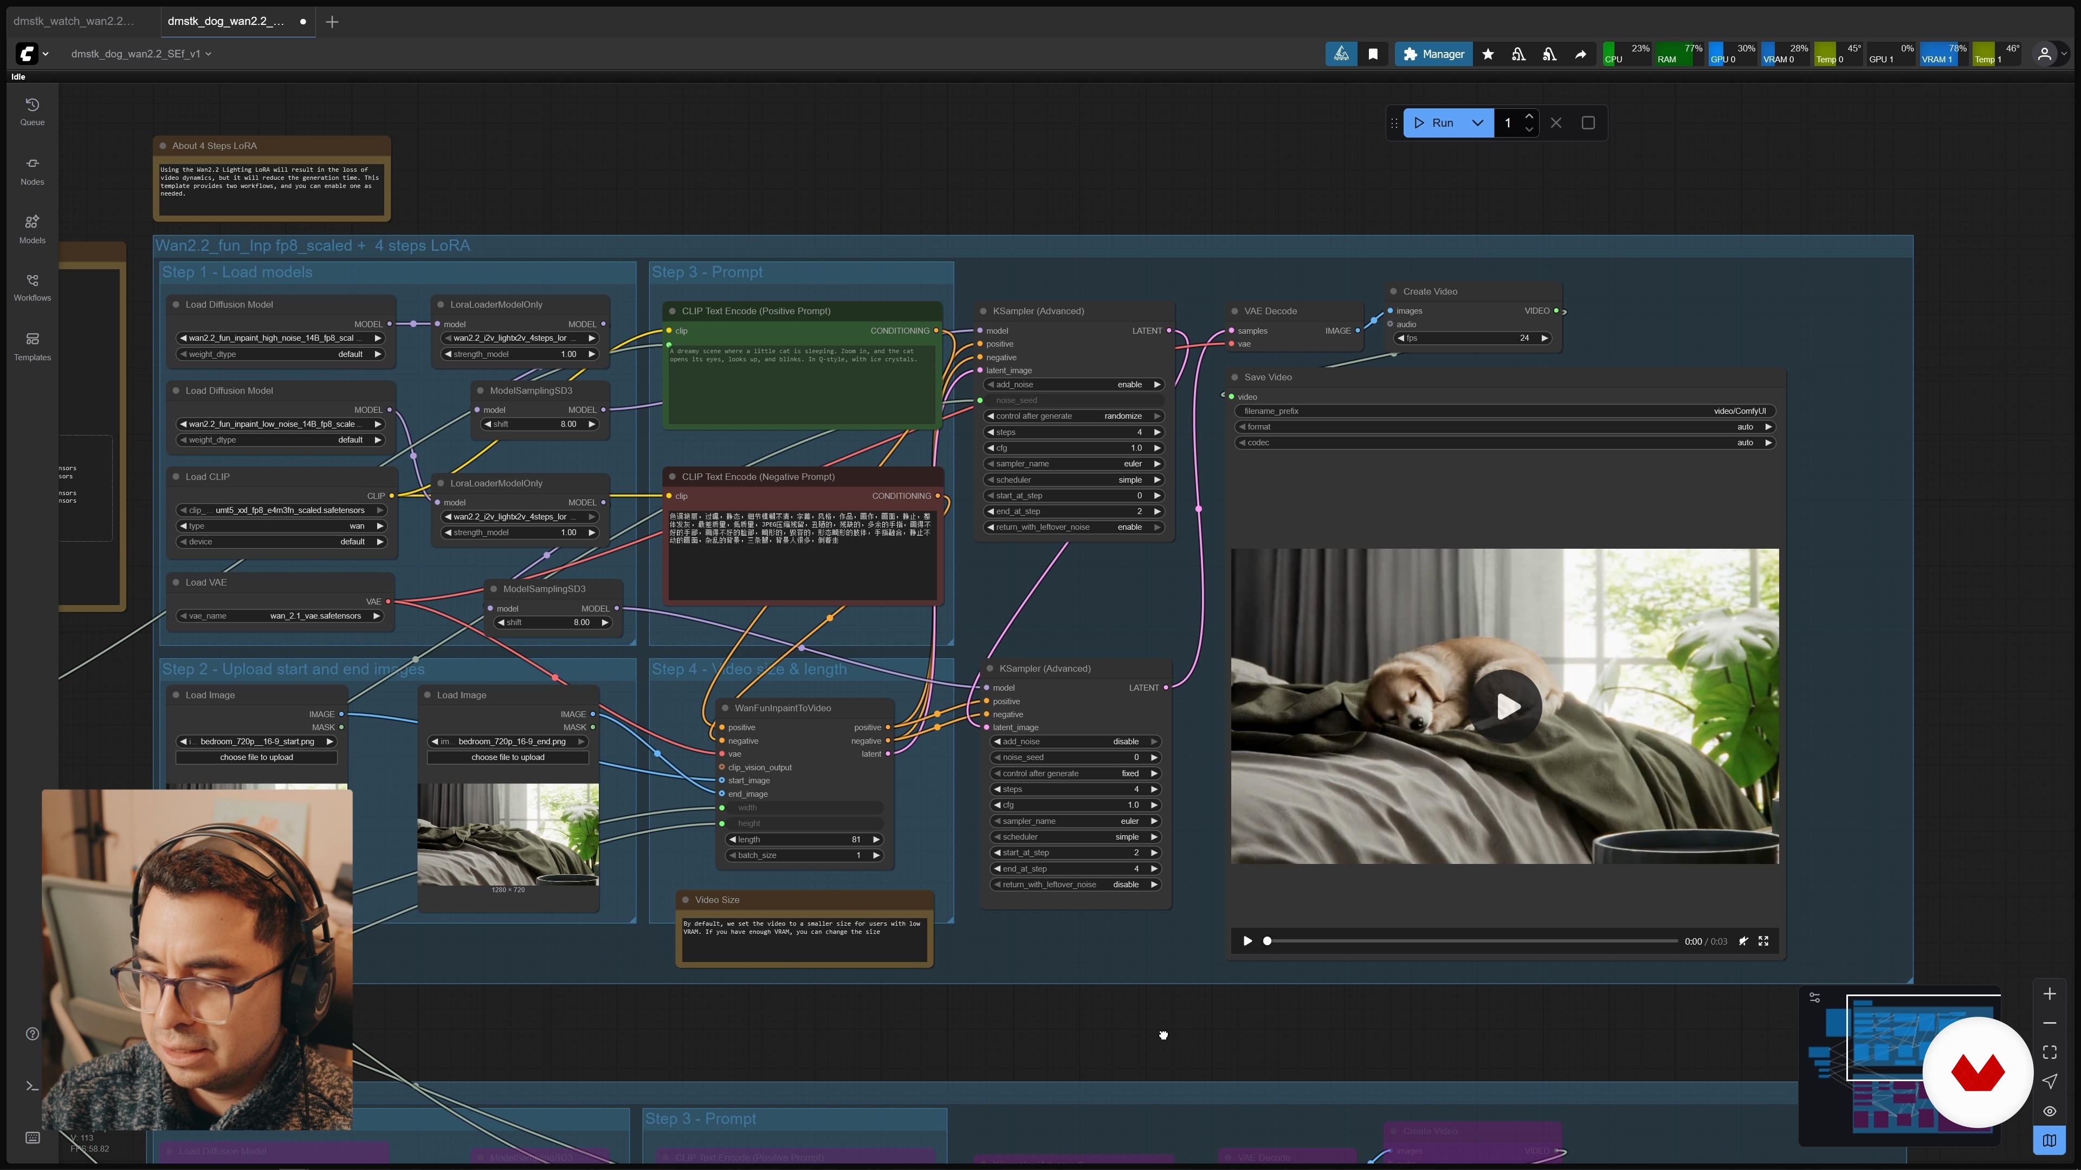Image resolution: width=2081 pixels, height=1170 pixels.
Task: Click the bedroom end image thumbnail preview
Action: pos(508,834)
